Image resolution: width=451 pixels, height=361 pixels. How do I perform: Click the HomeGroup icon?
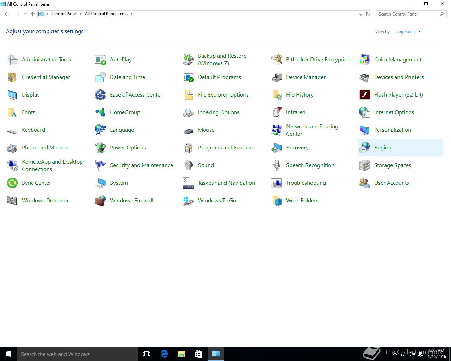[x=100, y=112]
